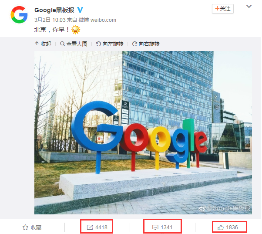
Task: Rotate the image right with 向右旋转
Action: point(146,44)
